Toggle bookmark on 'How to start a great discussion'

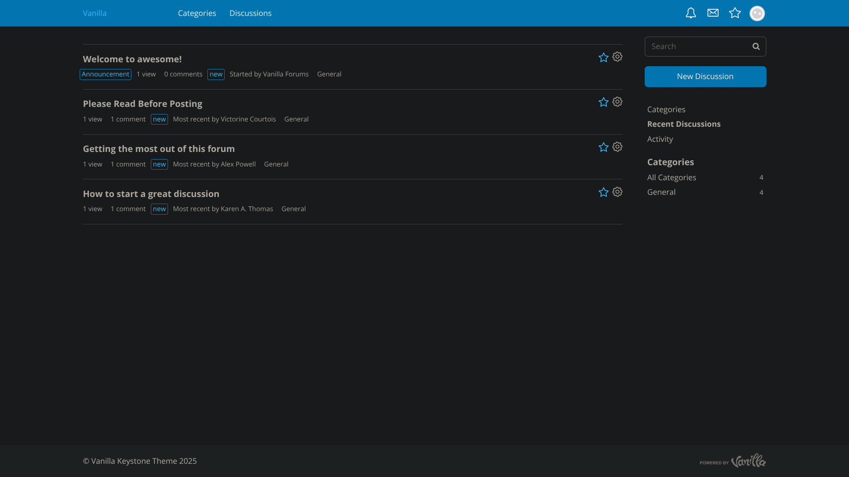(603, 192)
